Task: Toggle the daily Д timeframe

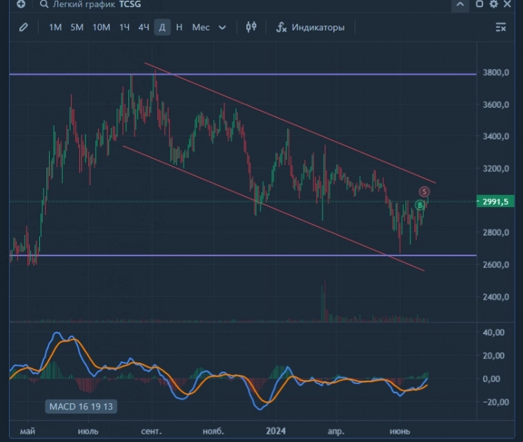Action: (162, 28)
